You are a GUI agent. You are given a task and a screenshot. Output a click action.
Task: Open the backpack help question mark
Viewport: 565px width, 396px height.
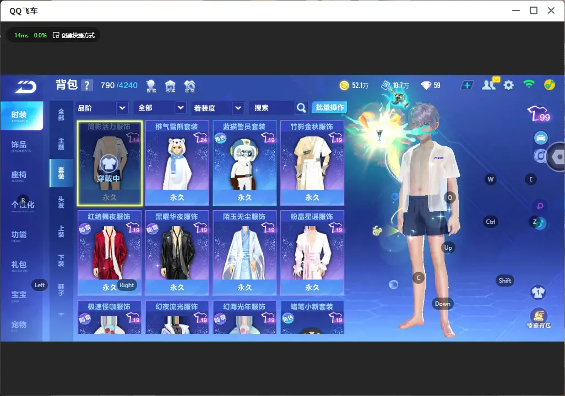[87, 85]
